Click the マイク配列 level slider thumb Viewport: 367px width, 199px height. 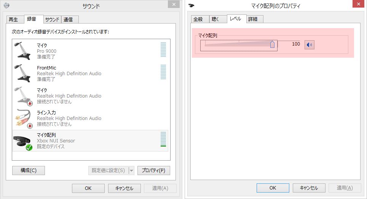tap(272, 44)
